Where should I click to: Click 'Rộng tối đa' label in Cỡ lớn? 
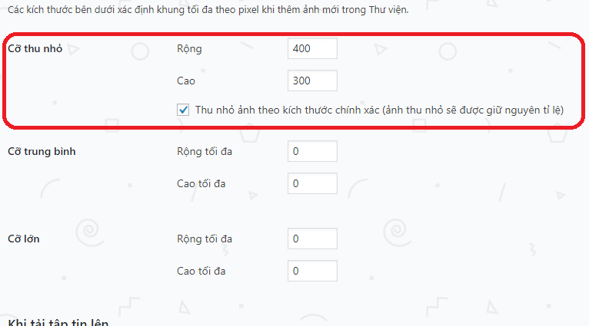tap(205, 239)
